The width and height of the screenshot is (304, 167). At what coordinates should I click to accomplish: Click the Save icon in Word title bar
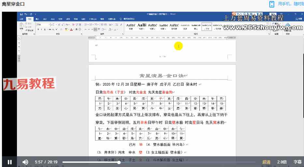click(21, 14)
